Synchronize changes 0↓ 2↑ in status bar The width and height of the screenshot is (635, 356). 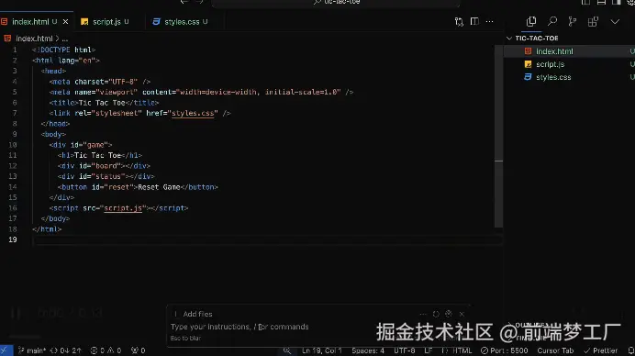coord(65,350)
